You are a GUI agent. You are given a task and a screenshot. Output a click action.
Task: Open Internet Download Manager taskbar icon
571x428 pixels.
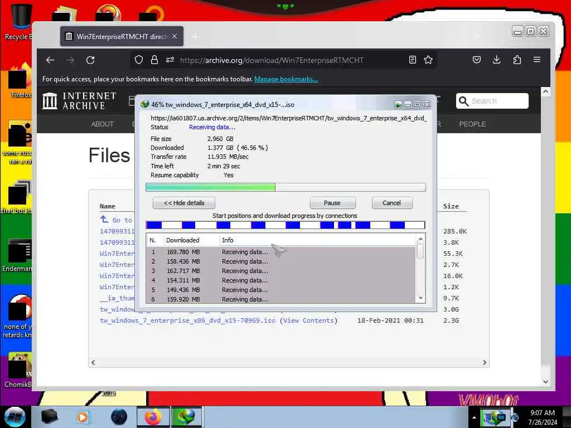[x=186, y=417]
